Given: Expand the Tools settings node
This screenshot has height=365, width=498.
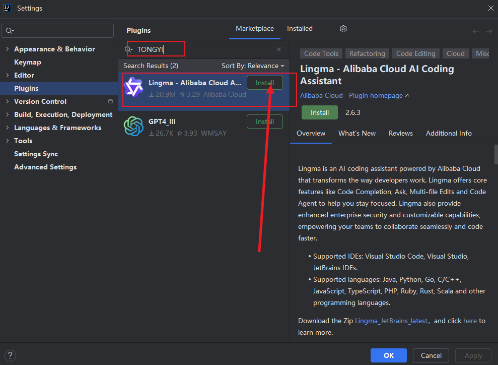Looking at the screenshot, I should click(x=8, y=141).
